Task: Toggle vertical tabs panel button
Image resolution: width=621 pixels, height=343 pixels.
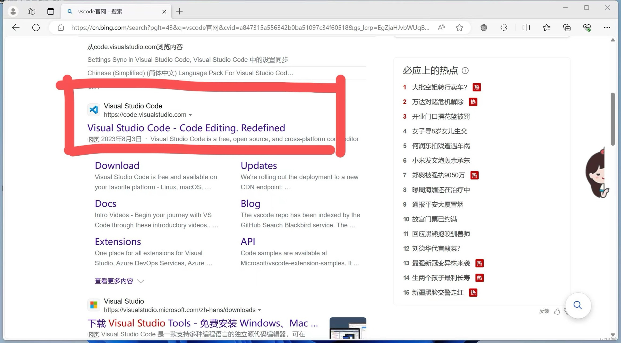Action: 51,11
